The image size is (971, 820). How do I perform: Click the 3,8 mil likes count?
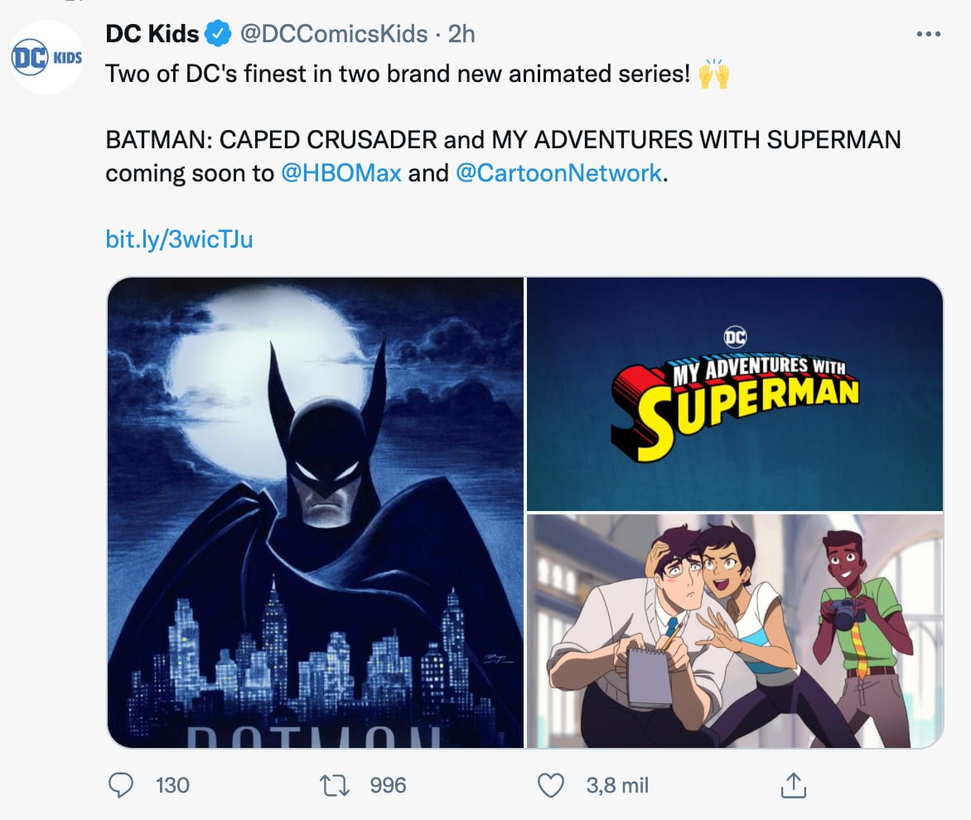tap(617, 785)
